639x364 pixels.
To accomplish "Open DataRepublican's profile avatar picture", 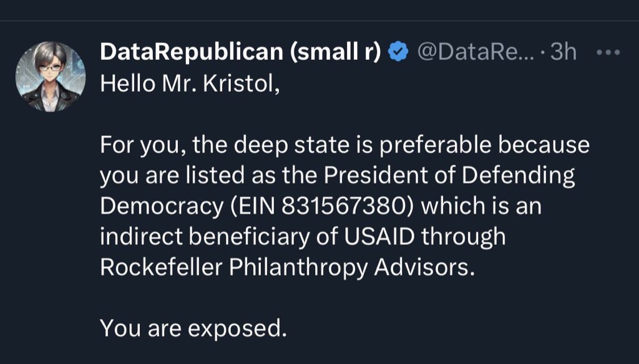I will click(50, 77).
